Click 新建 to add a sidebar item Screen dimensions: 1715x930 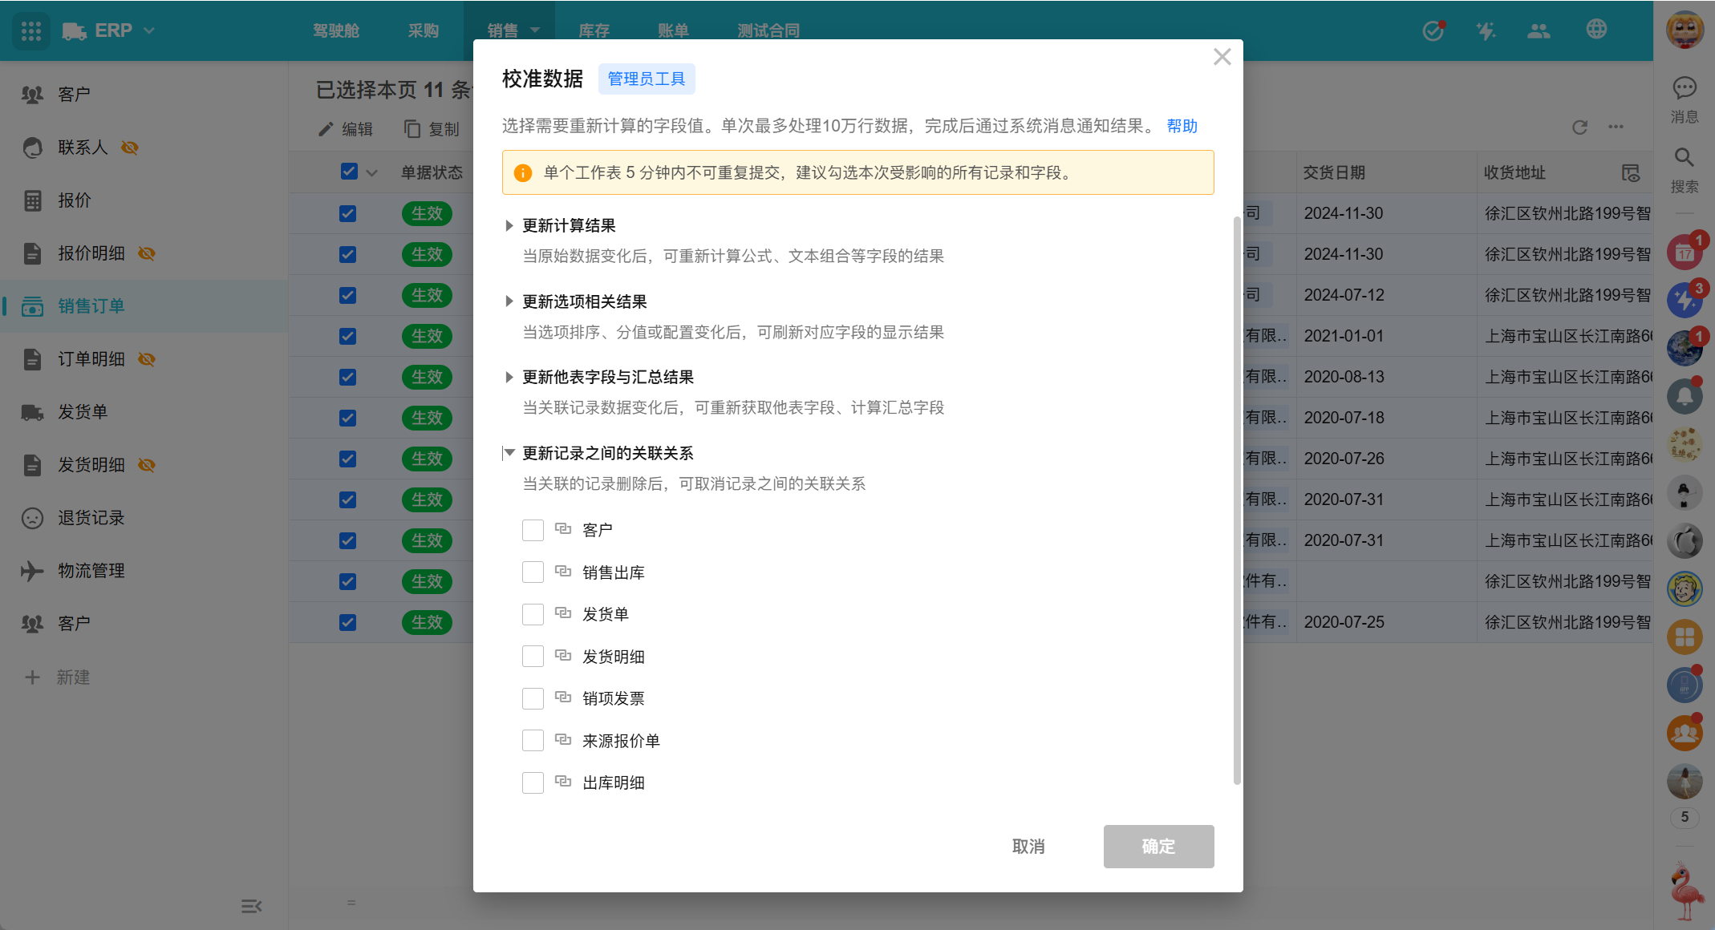56,677
